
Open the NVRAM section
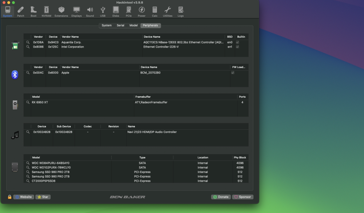47,12
